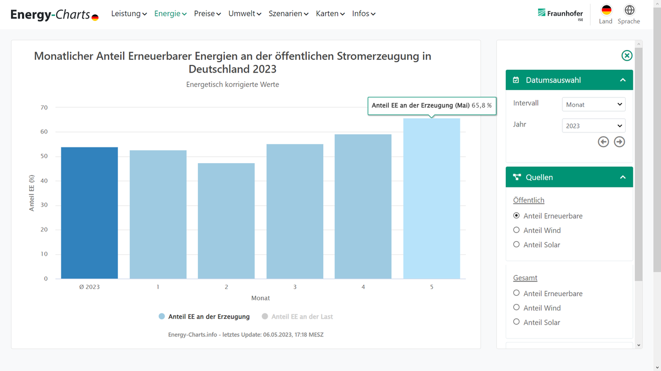Click the Energy-Charts.info letztes Update text

tap(246, 334)
